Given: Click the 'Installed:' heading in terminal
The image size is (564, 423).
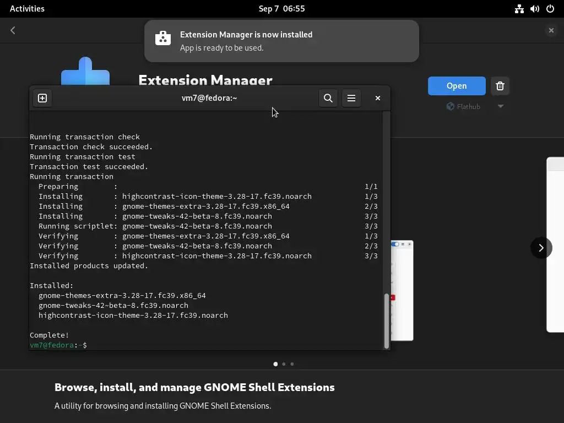Looking at the screenshot, I should (x=51, y=285).
